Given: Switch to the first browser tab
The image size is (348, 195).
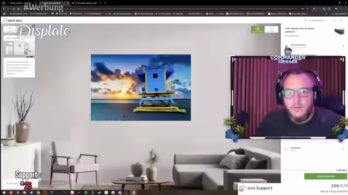Looking at the screenshot, I should coord(22,3).
